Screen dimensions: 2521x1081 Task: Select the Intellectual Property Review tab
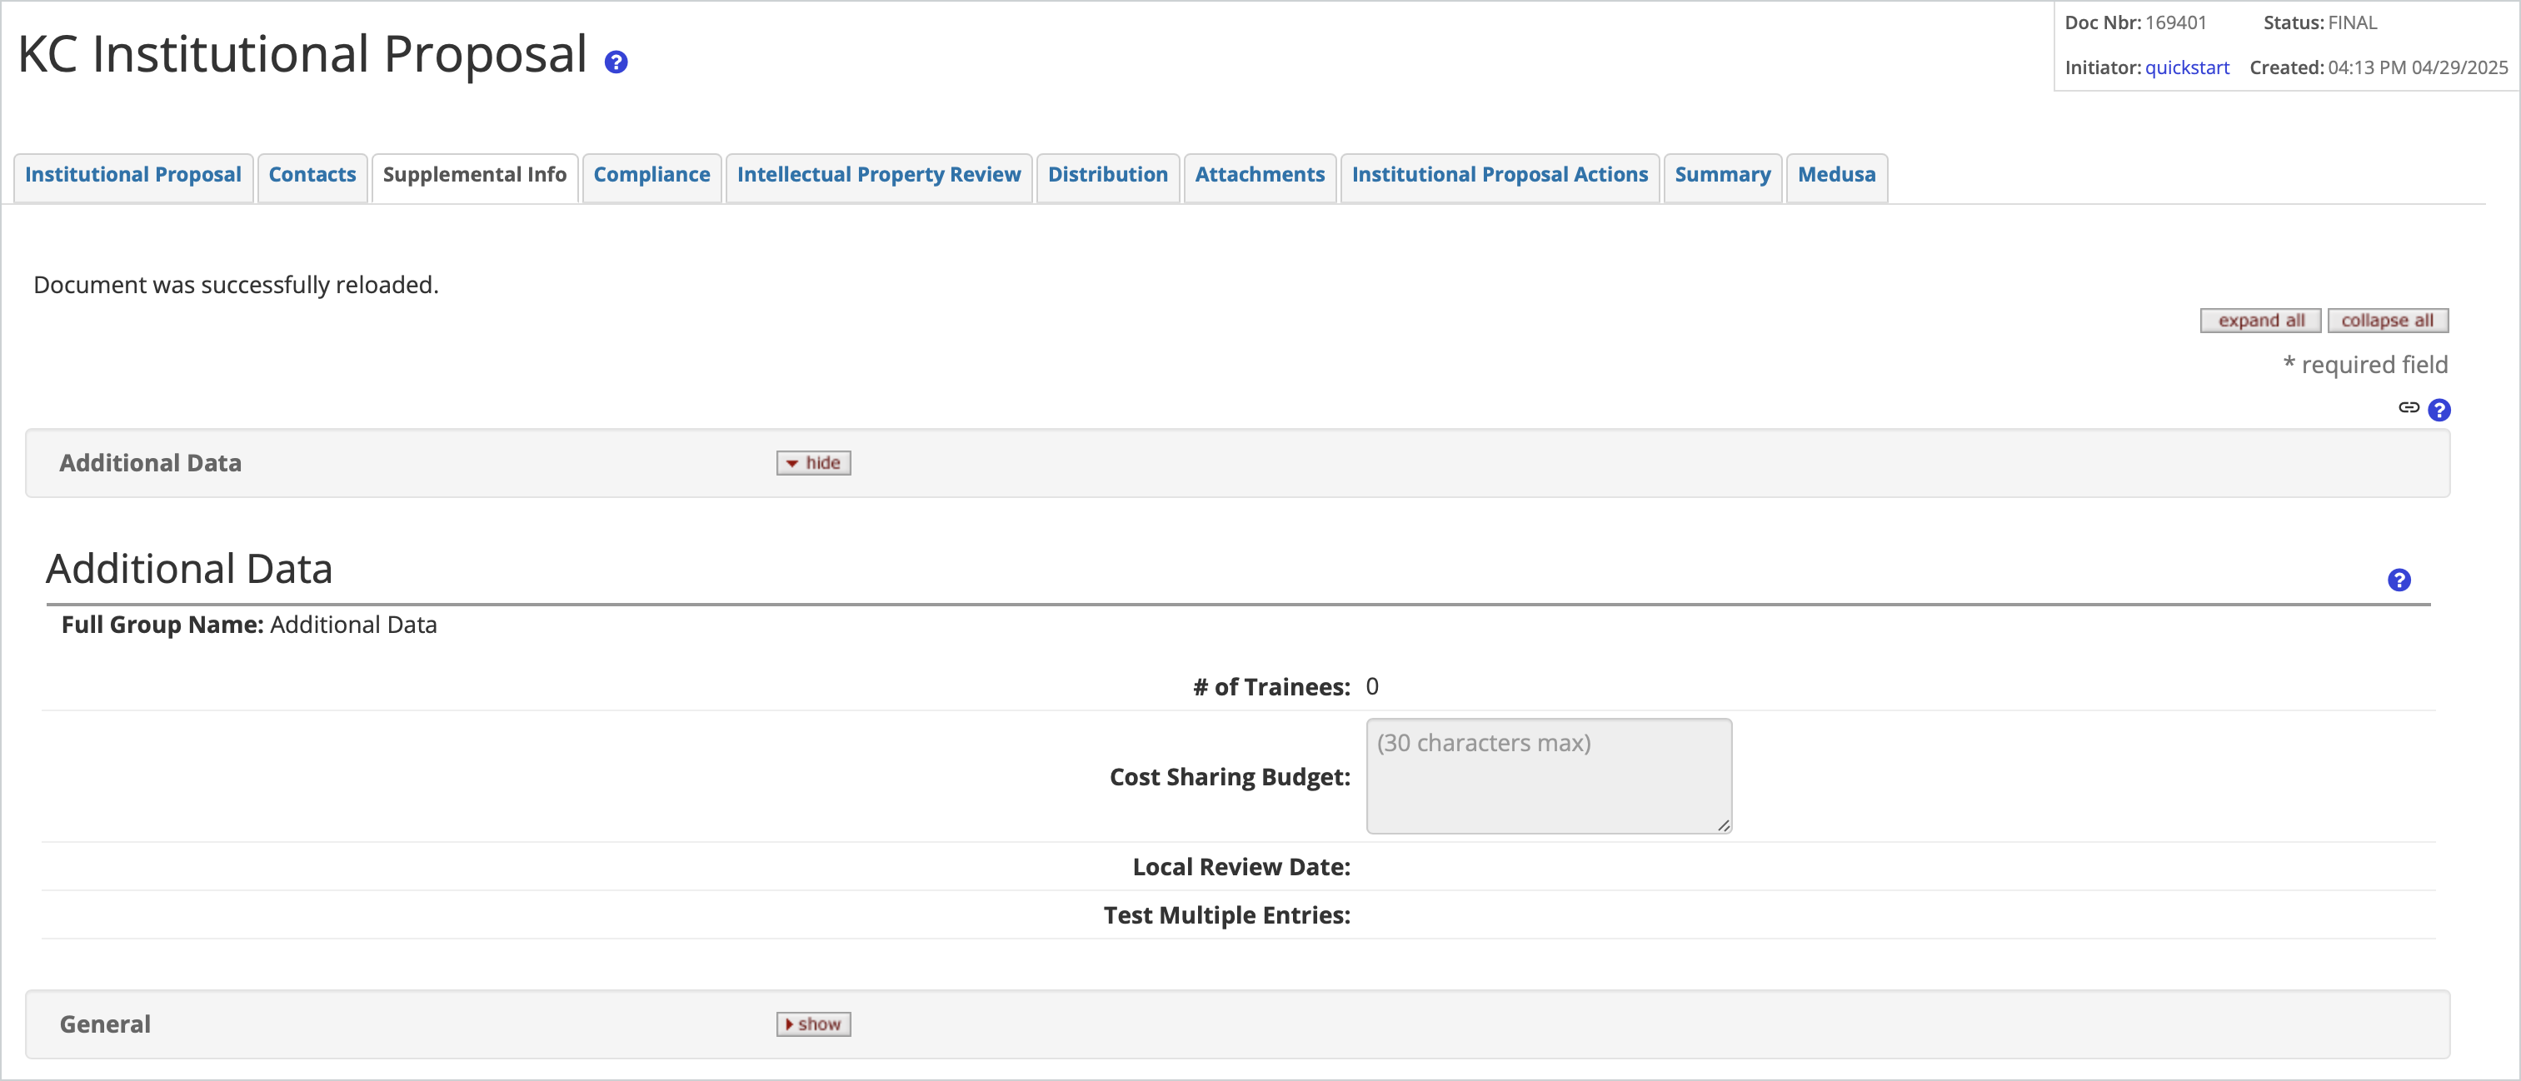click(878, 175)
